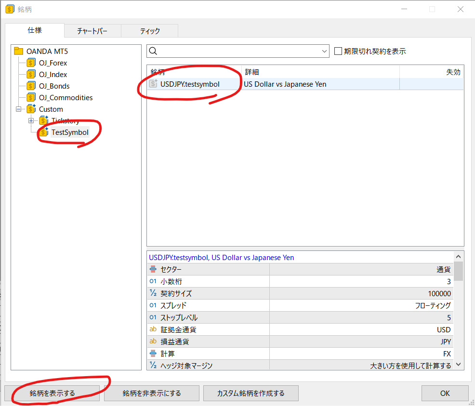Click the セクター row icon
The height and width of the screenshot is (406, 475).
(x=153, y=269)
